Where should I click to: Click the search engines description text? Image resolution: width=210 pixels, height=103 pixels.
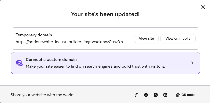coord(95,66)
